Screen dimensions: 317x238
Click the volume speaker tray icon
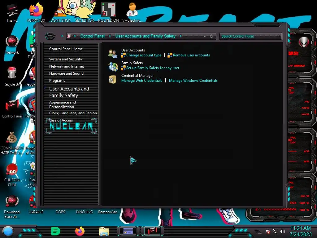[283, 231]
